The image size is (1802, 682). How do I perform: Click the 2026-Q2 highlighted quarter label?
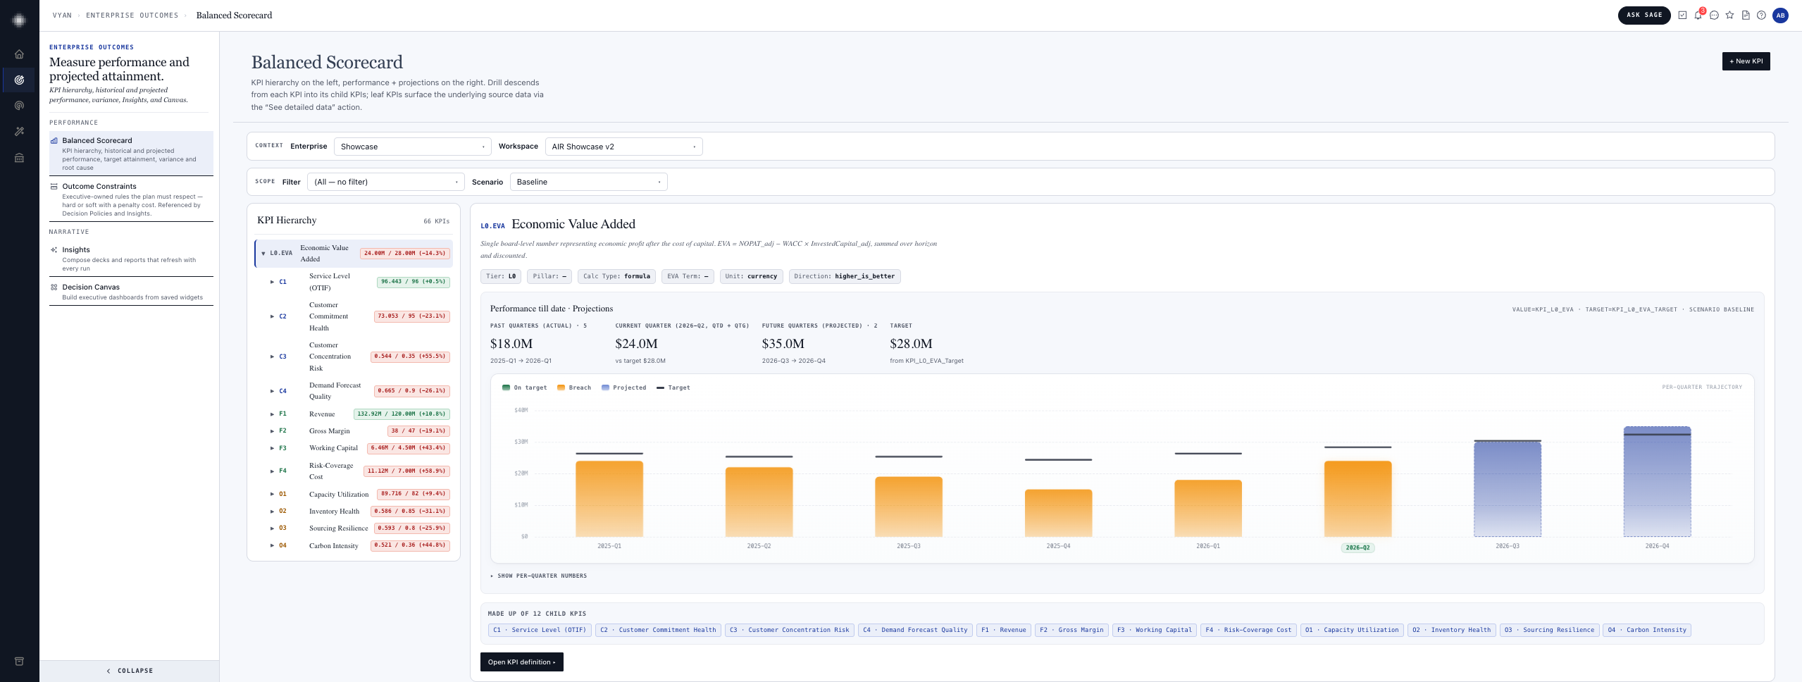pyautogui.click(x=1357, y=547)
